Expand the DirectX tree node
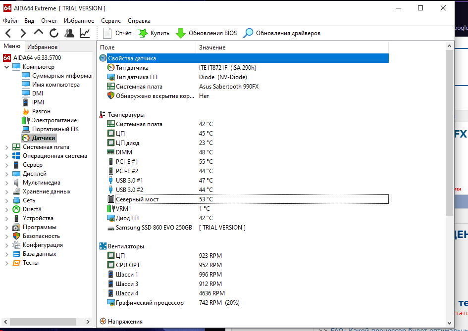Screen dimensions: 468x331 (6, 210)
